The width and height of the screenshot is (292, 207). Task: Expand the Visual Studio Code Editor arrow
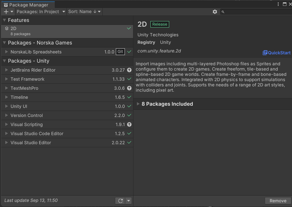(6, 133)
